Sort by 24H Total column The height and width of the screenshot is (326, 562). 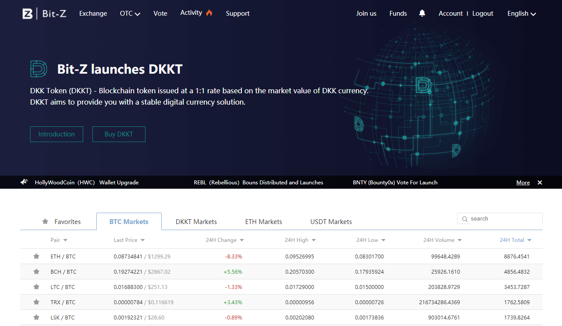pos(515,240)
